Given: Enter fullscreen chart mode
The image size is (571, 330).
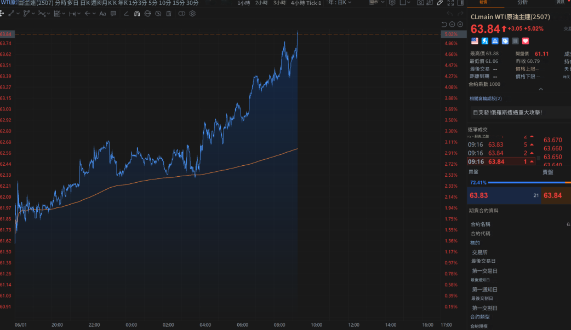Looking at the screenshot, I should (x=450, y=3).
